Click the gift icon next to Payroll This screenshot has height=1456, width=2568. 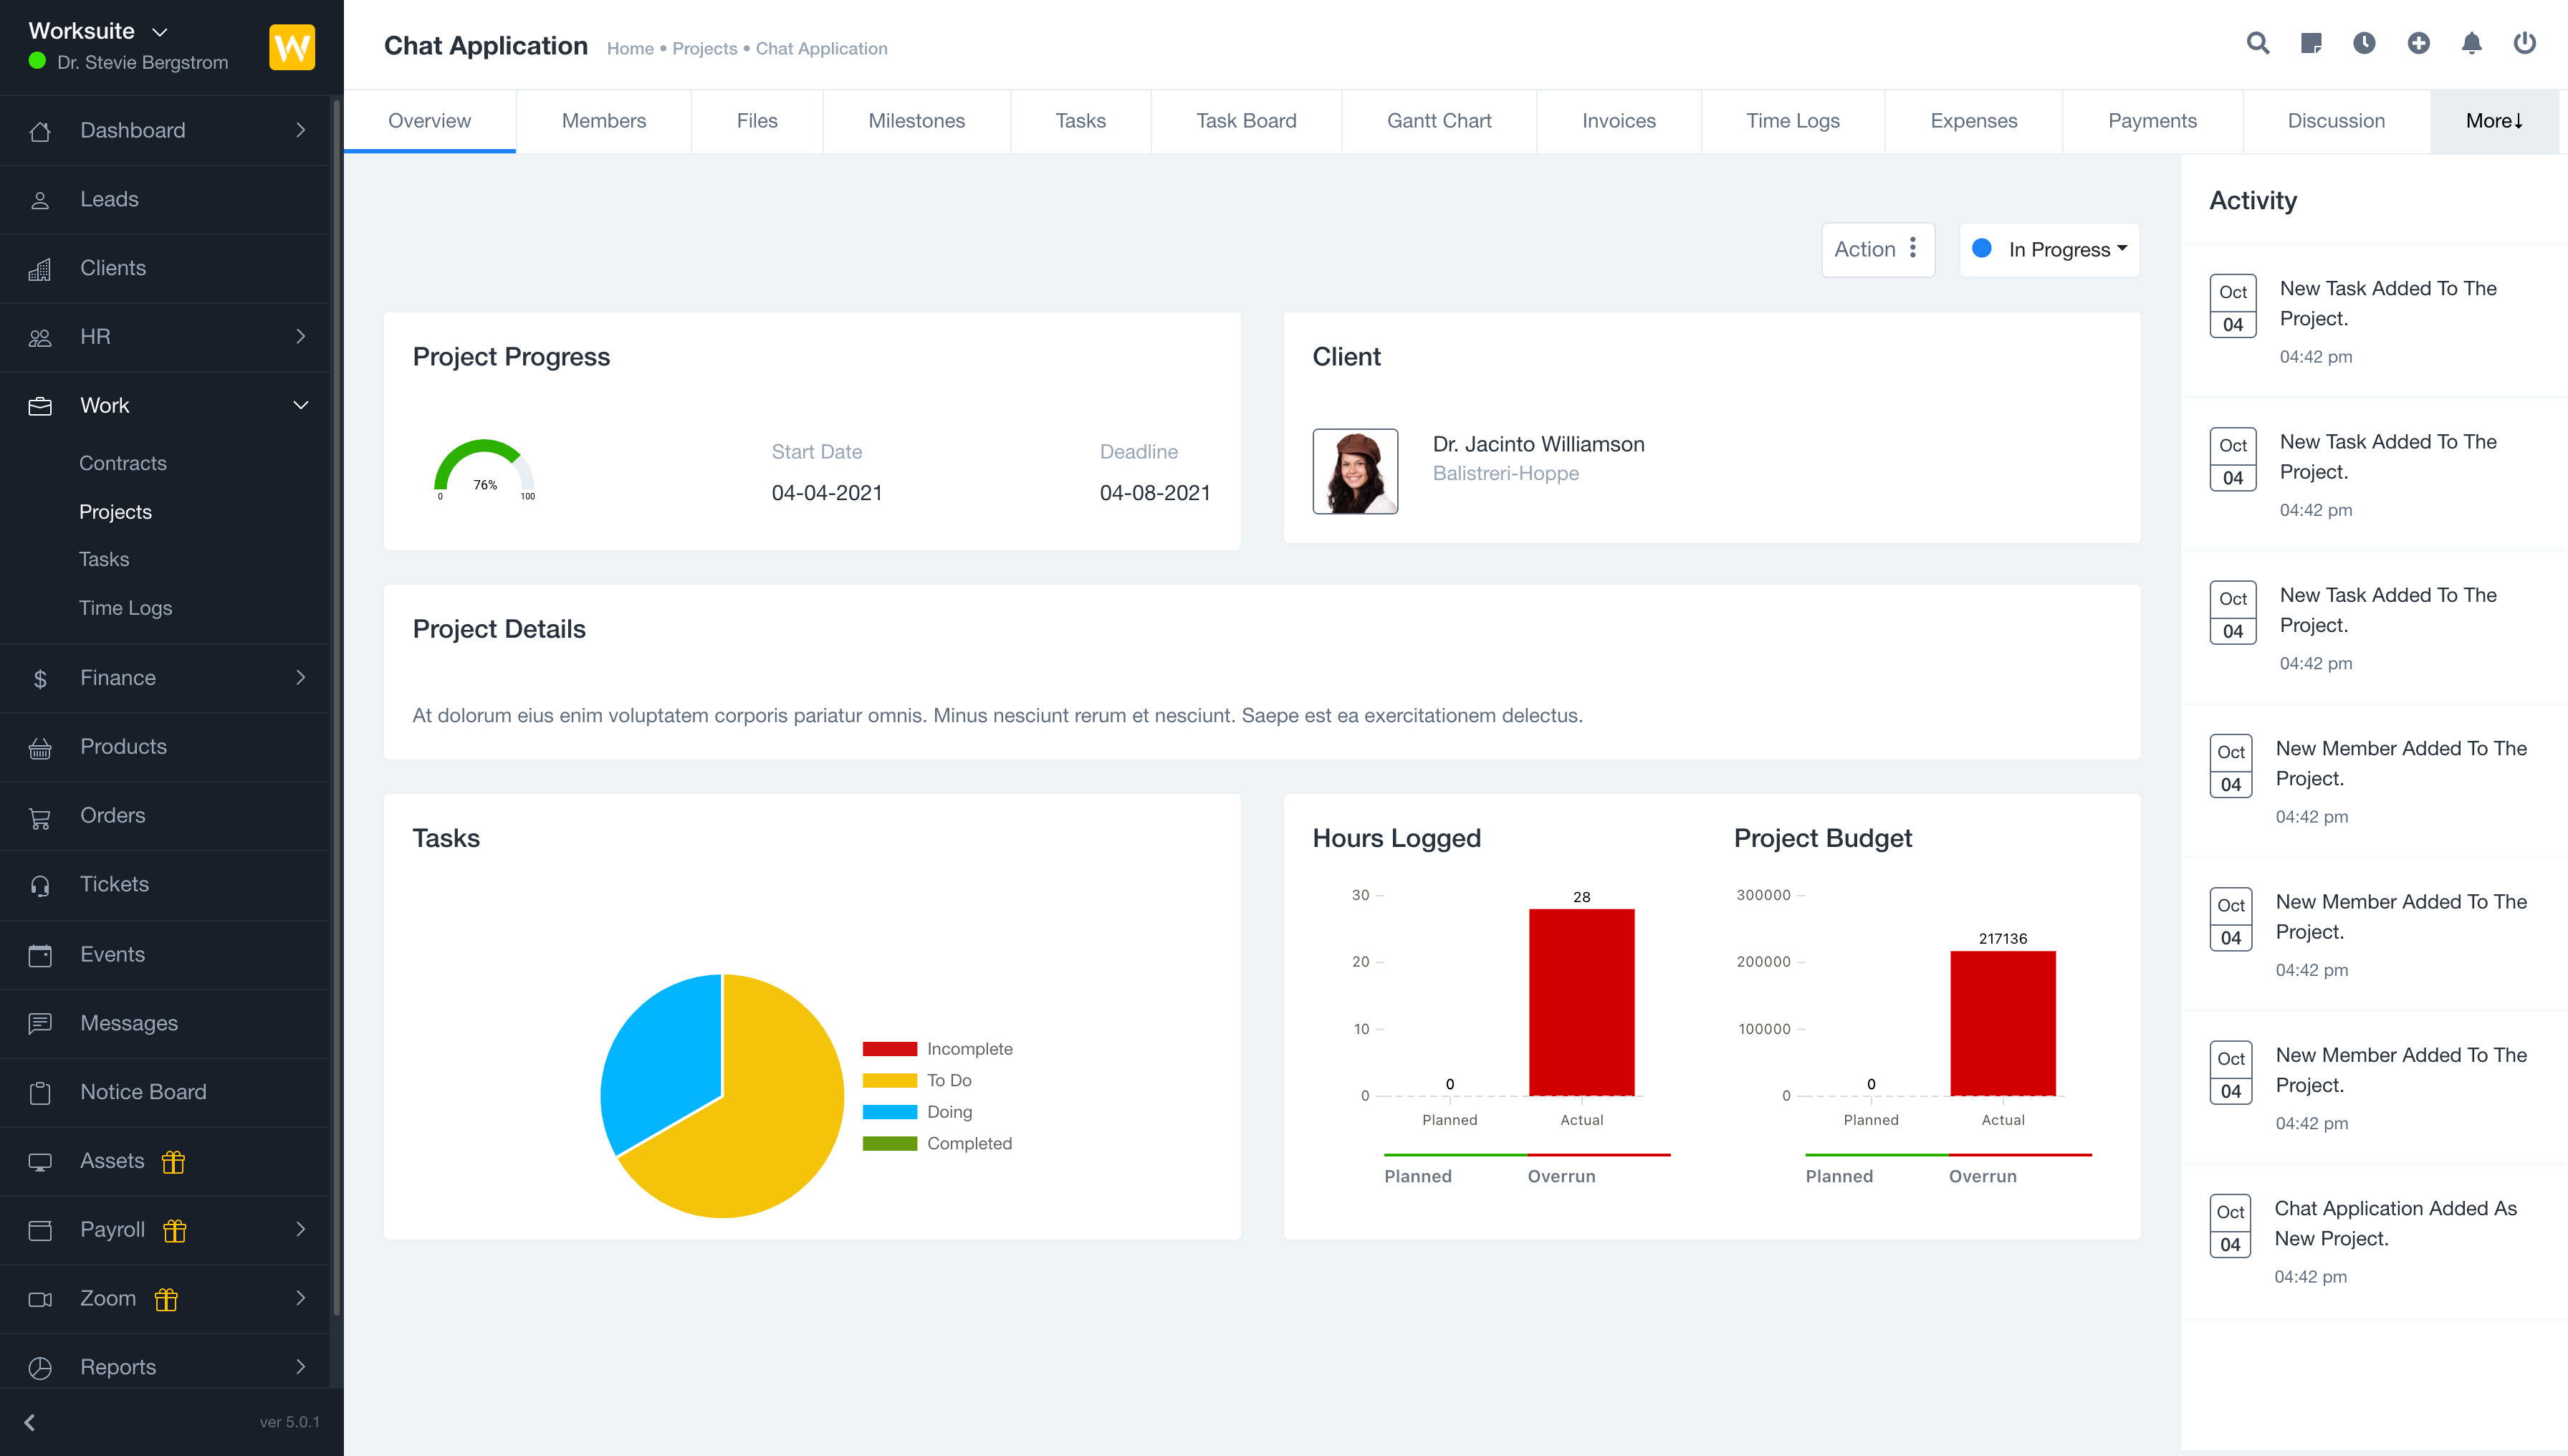174,1230
